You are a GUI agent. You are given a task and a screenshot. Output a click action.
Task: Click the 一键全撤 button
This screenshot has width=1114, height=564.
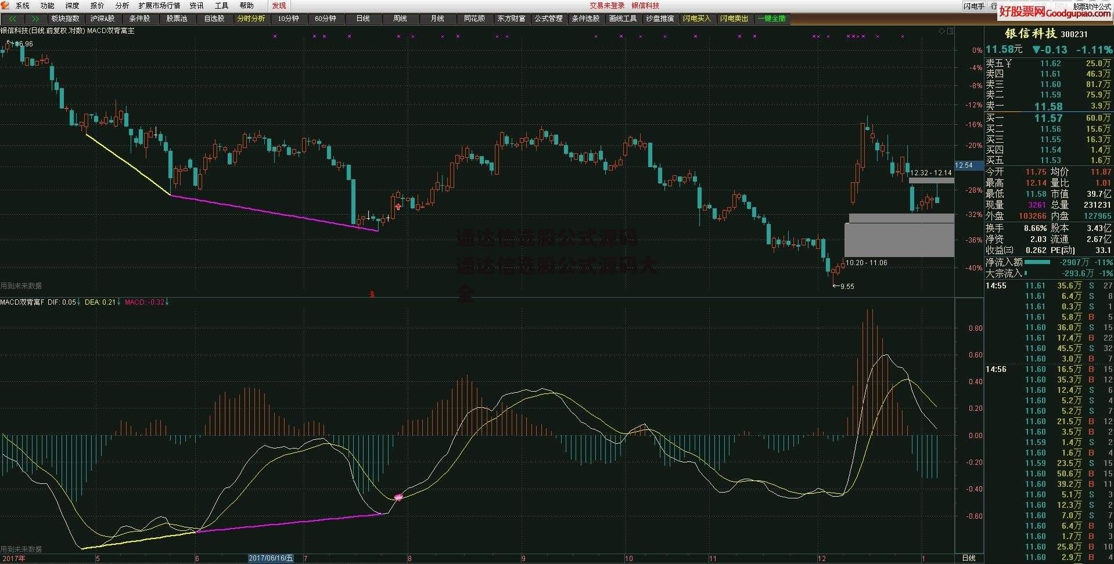(x=771, y=19)
